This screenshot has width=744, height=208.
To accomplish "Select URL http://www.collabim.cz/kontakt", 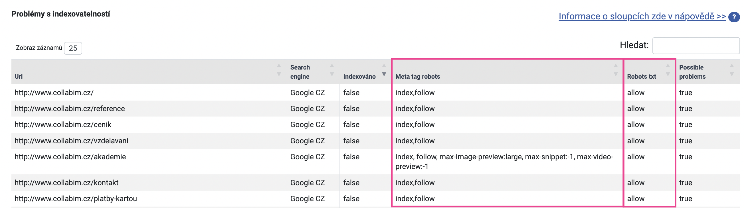I will (66, 183).
